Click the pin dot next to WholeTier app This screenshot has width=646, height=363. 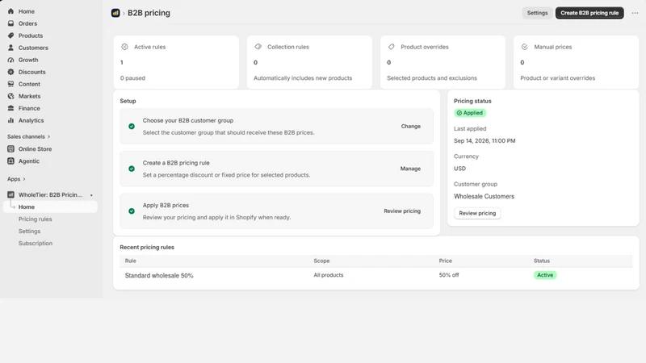[x=91, y=195]
